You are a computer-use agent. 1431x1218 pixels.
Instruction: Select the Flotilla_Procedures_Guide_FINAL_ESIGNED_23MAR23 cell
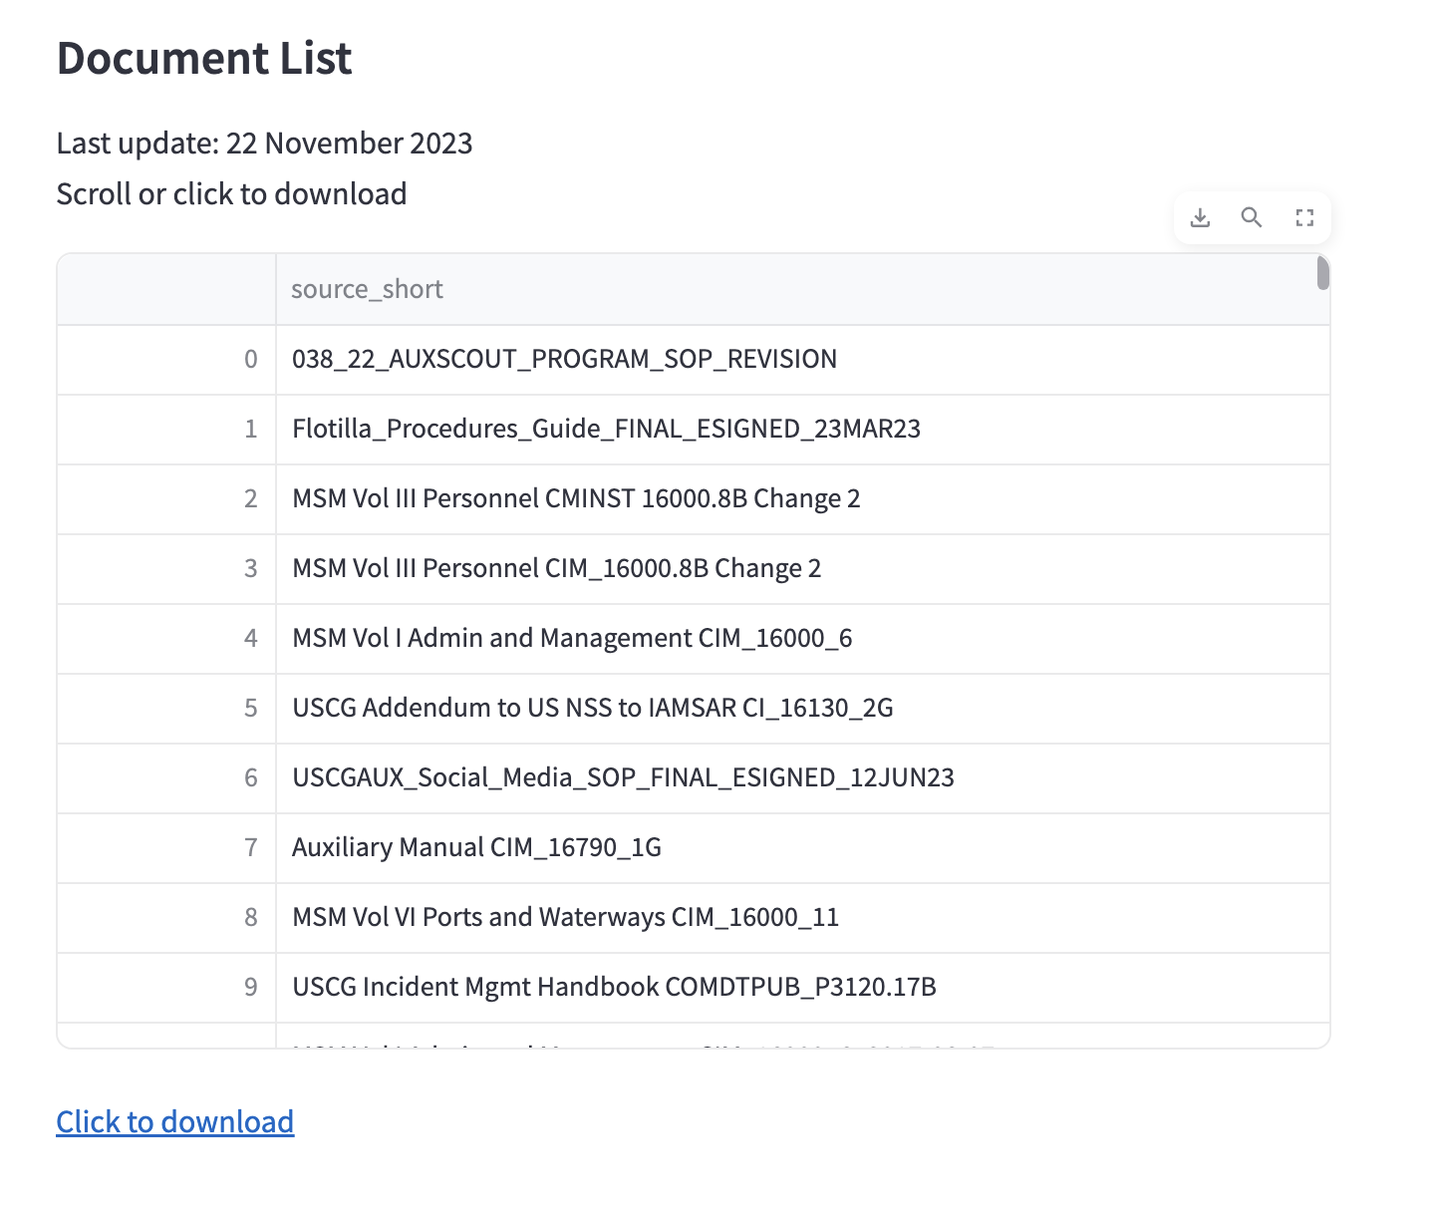point(803,430)
